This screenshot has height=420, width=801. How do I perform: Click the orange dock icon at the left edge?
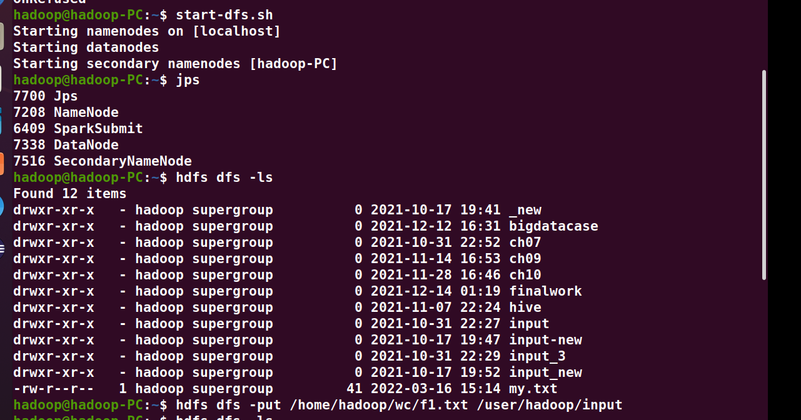2,164
